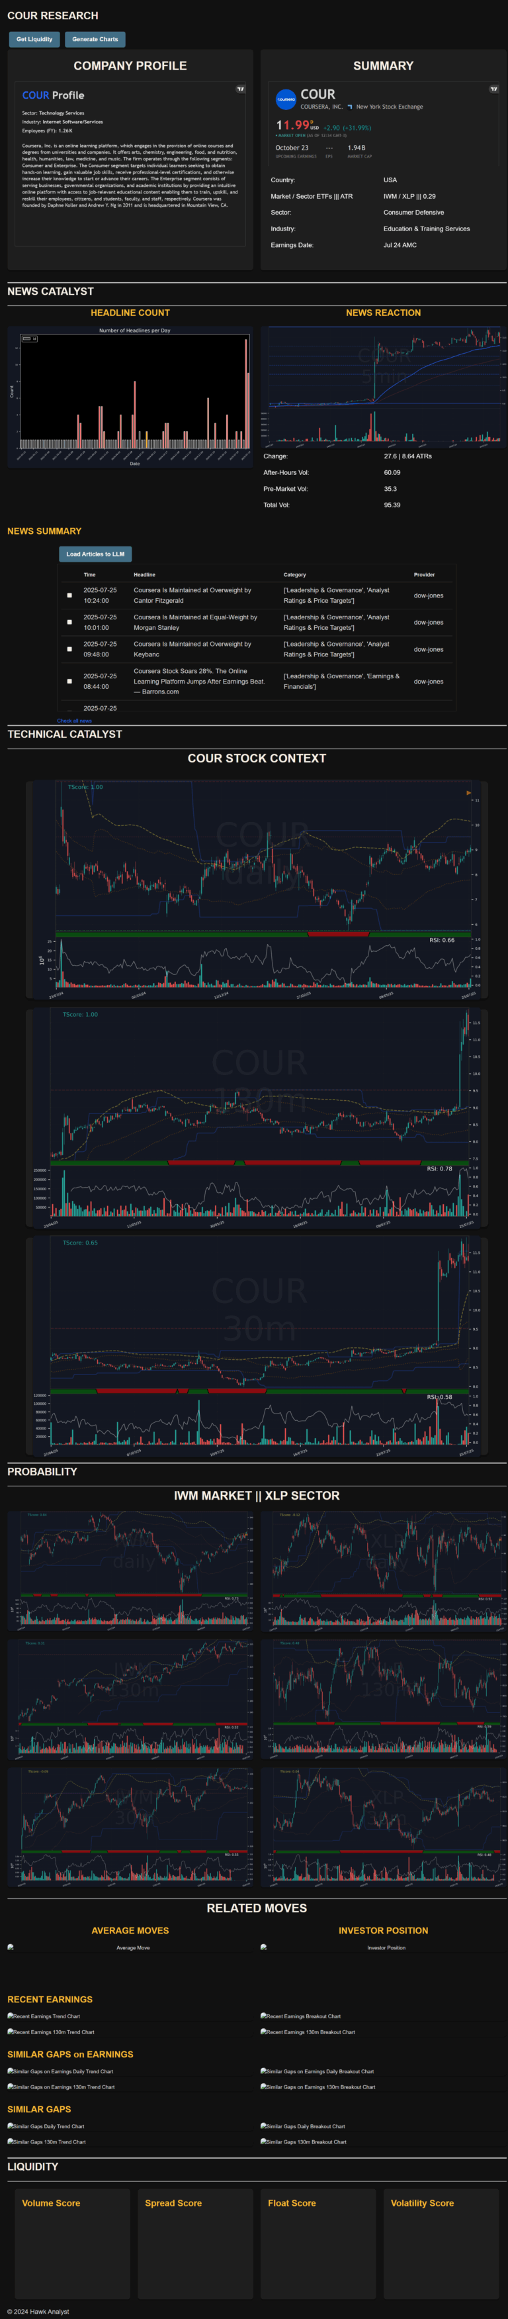
Task: Toggle checkbox for Coursera Stock Soars headline
Action: (x=69, y=682)
